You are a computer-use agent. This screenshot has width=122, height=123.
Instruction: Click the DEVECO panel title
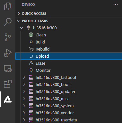click(28, 5)
